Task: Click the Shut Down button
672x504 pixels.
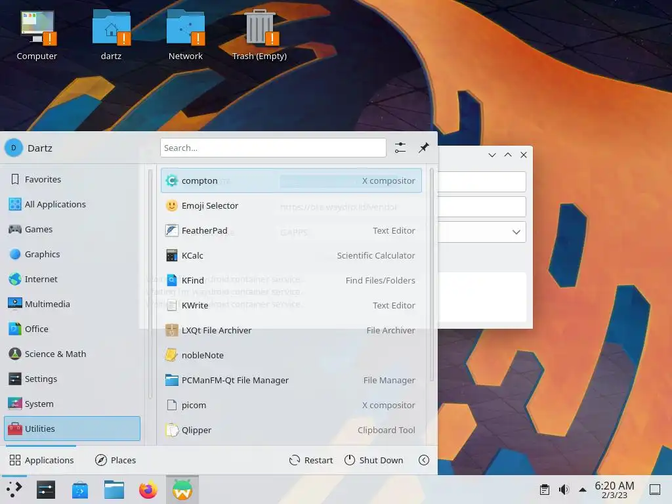Action: [x=373, y=460]
